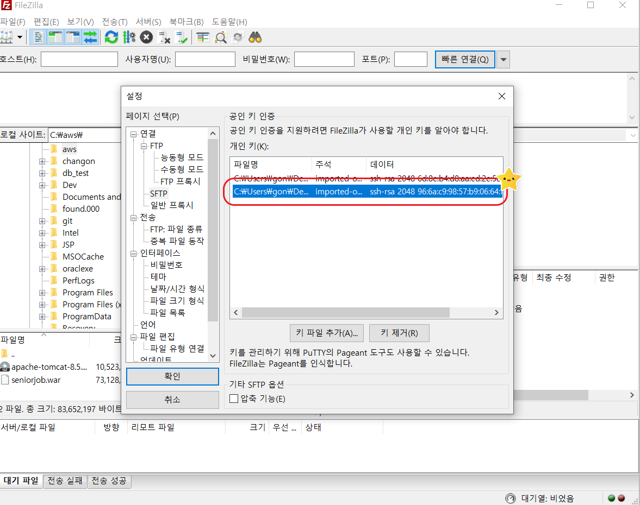The width and height of the screenshot is (640, 505).
Task: Open the quick connect history dropdown
Action: pos(504,60)
